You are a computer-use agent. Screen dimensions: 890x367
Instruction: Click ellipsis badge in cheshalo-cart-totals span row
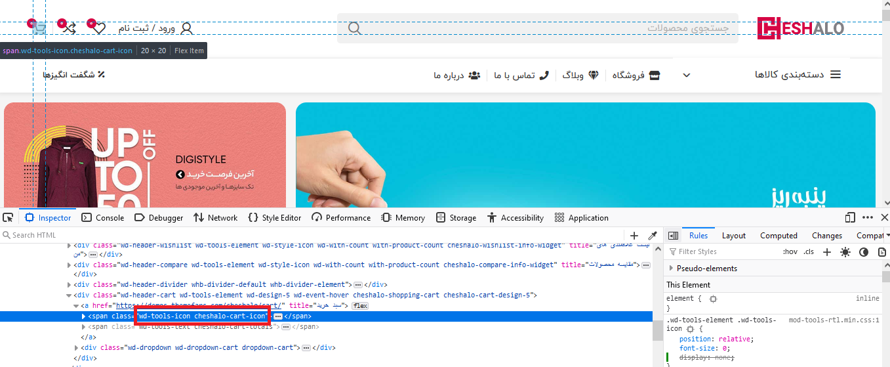point(286,326)
